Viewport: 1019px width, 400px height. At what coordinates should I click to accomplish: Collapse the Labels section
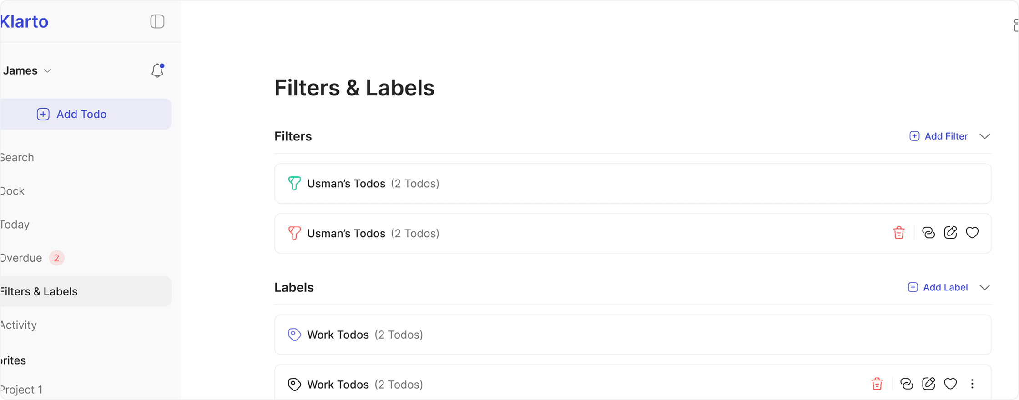985,287
